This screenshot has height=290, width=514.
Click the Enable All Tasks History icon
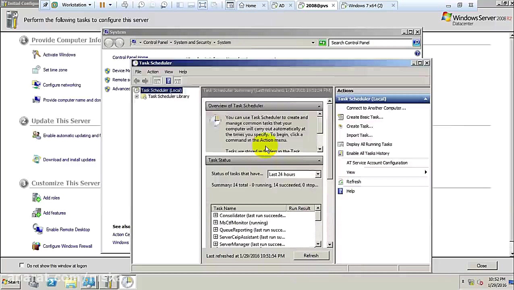(341, 153)
